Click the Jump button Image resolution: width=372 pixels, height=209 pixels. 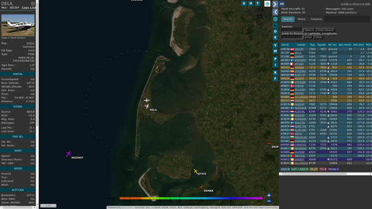[x=308, y=37]
